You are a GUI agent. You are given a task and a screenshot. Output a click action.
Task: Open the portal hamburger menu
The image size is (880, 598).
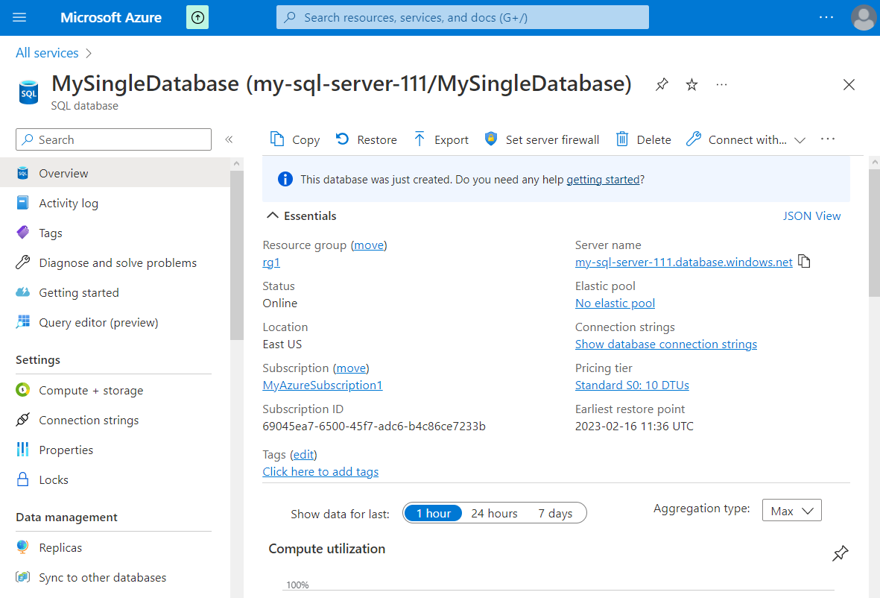click(x=19, y=17)
